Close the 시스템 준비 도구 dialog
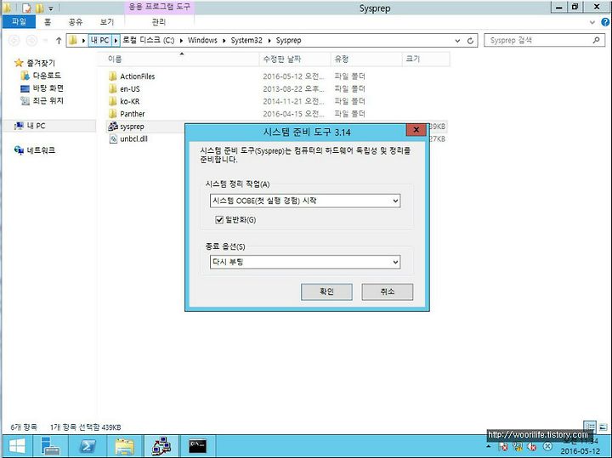 [416, 130]
